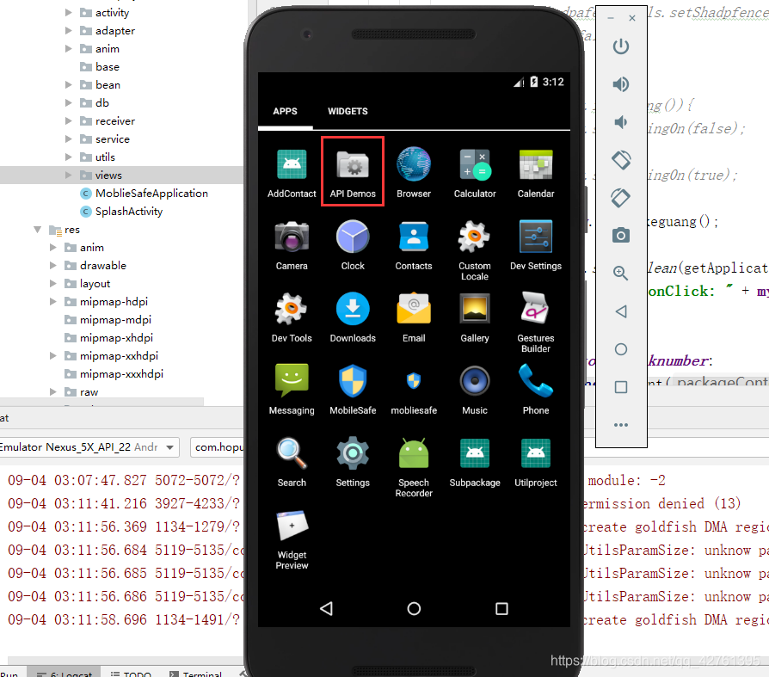Launch the Camera app

click(x=292, y=245)
